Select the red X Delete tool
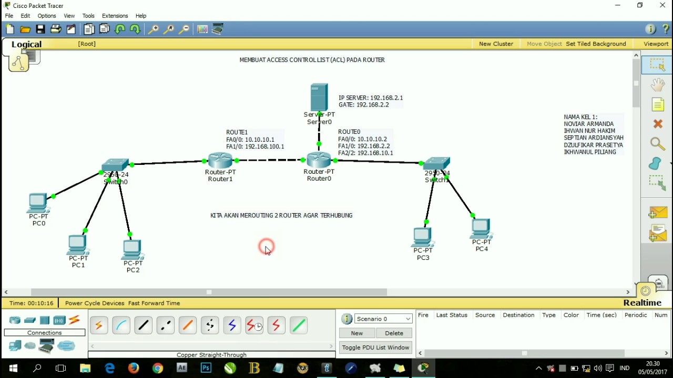673x378 pixels. tap(658, 124)
